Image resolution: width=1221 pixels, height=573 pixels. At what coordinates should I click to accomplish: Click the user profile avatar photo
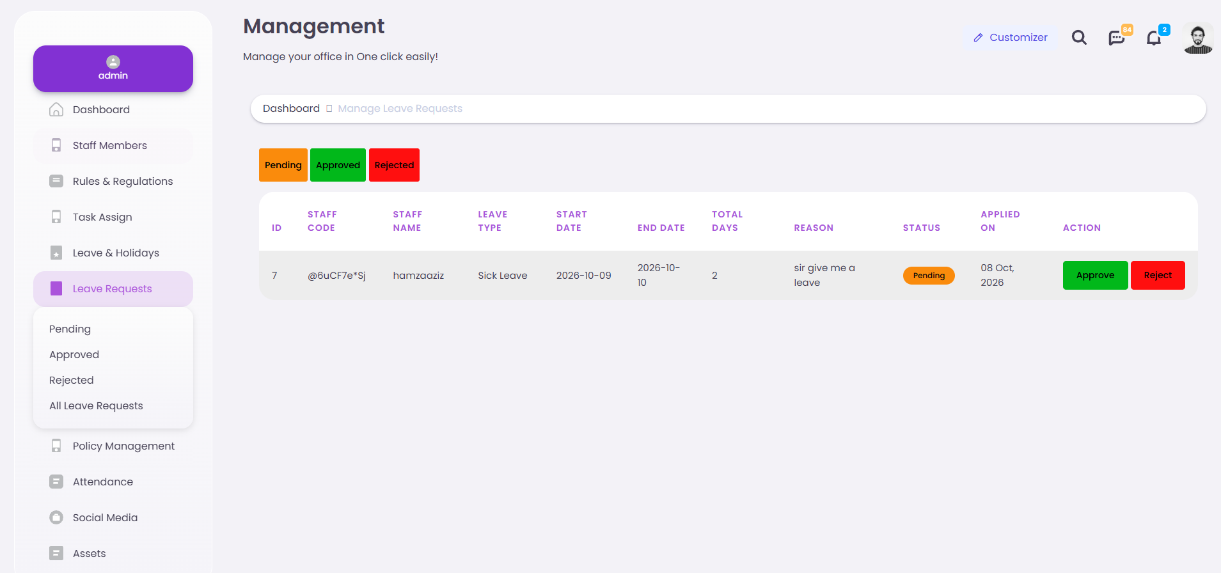(x=1198, y=38)
